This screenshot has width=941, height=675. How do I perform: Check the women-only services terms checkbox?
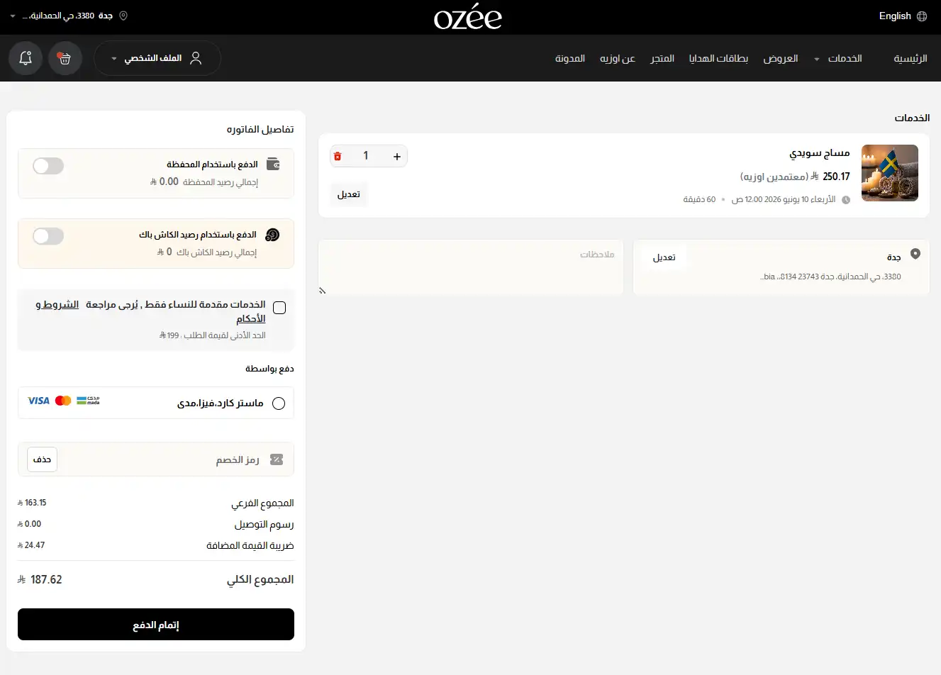pos(279,308)
